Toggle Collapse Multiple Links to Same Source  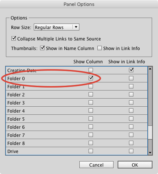pos(14,39)
